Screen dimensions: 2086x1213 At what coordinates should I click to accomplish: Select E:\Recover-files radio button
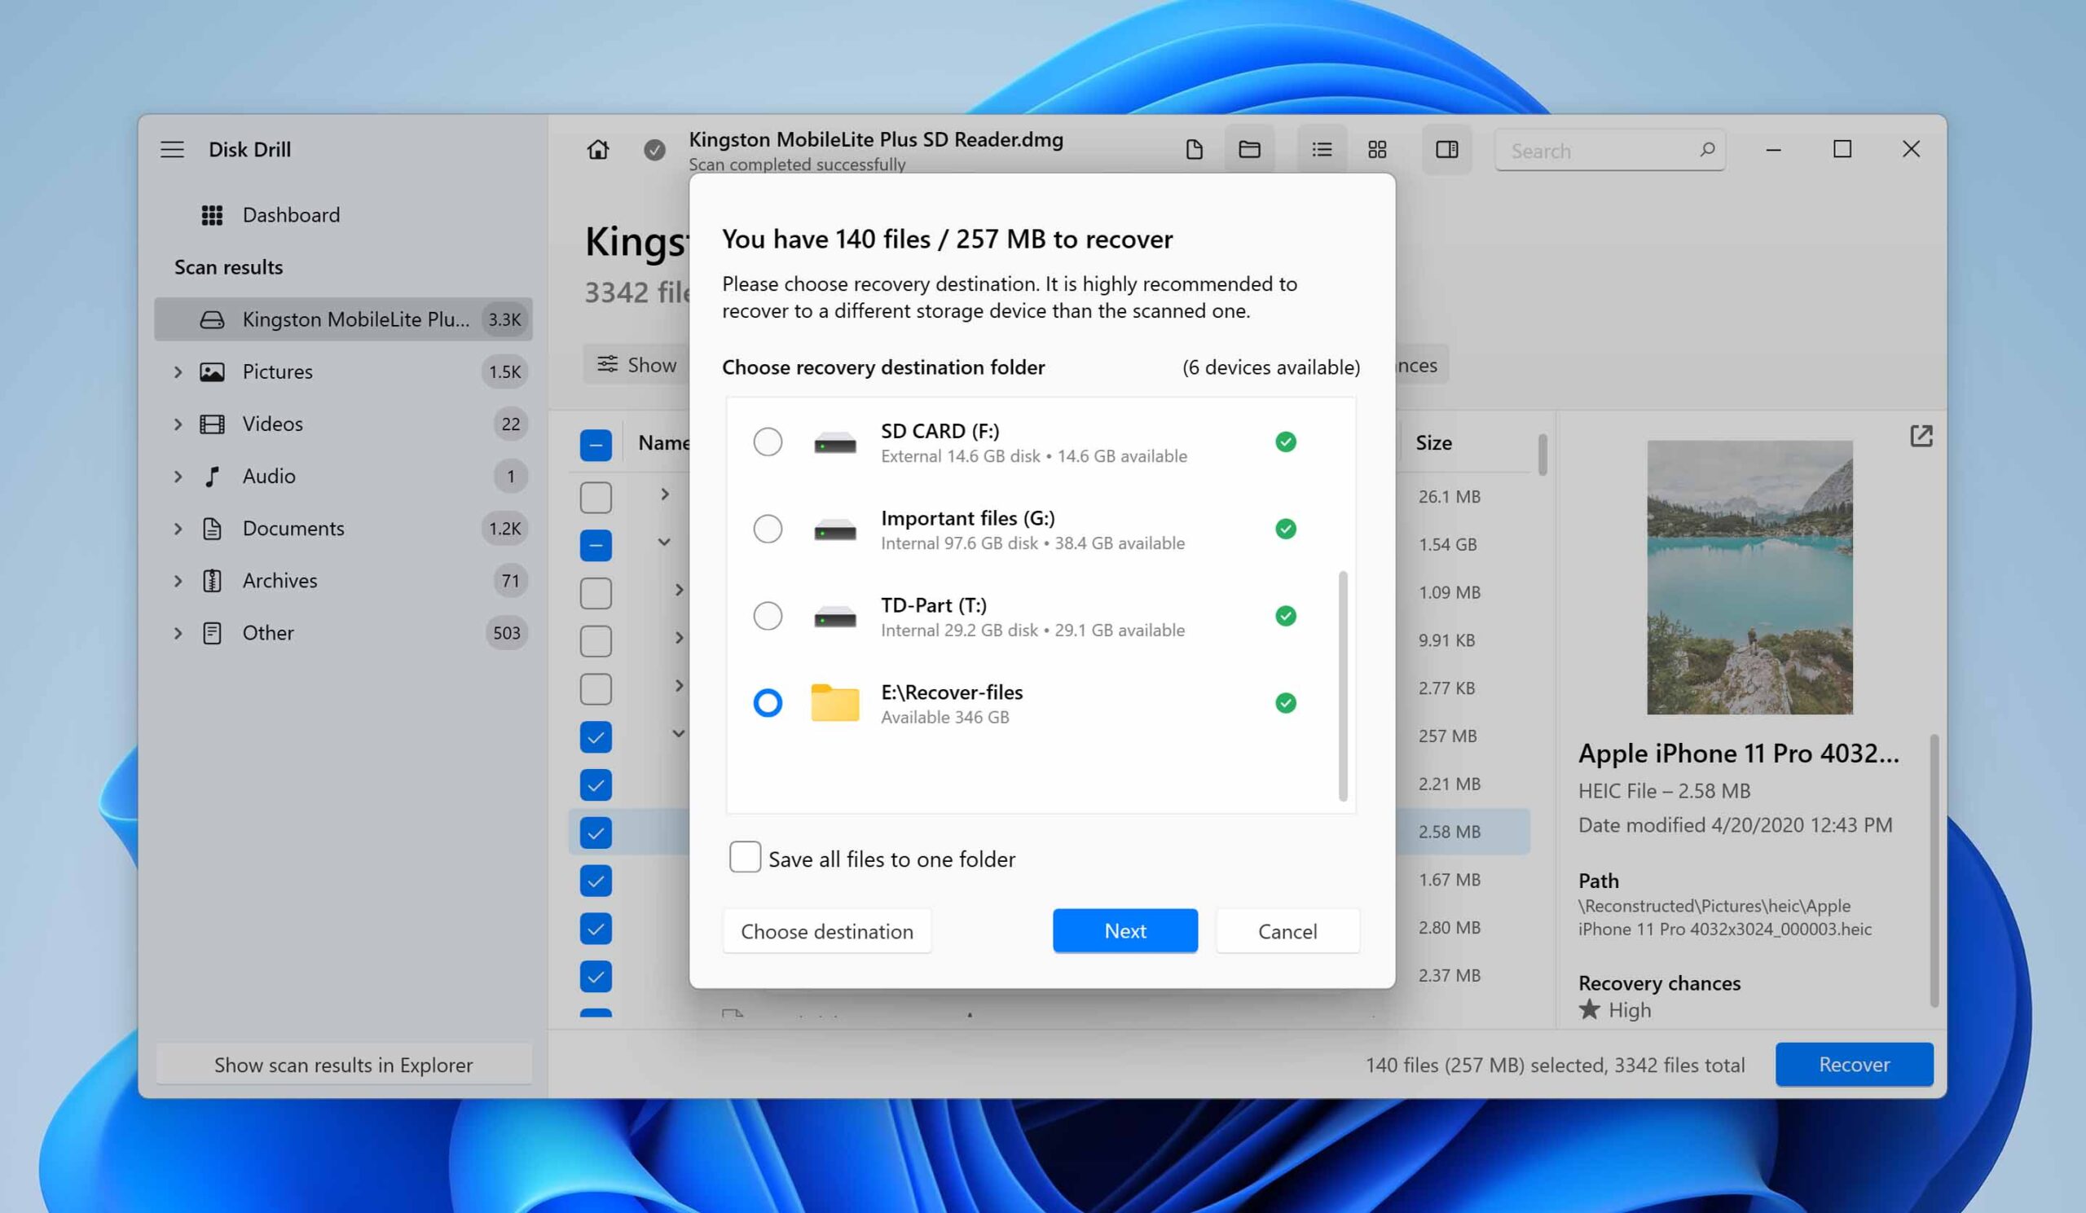click(x=768, y=702)
